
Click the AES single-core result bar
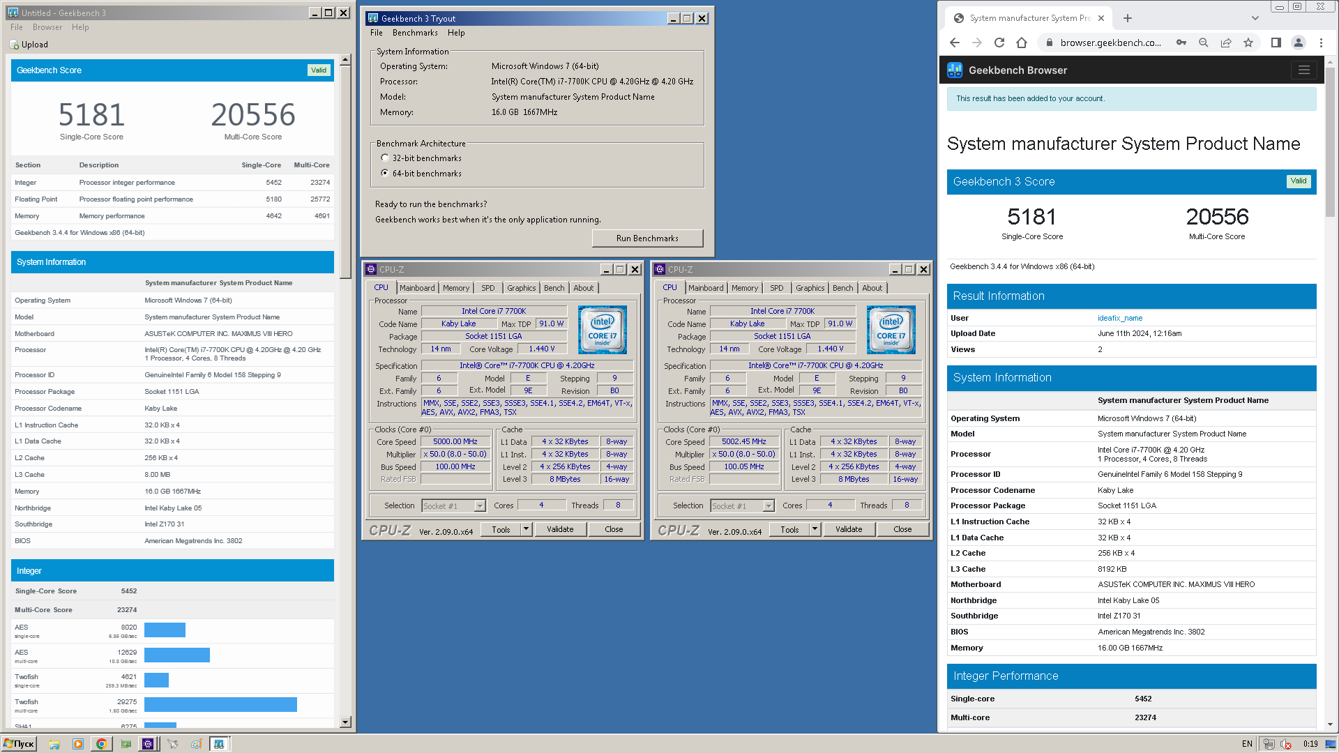coord(165,630)
